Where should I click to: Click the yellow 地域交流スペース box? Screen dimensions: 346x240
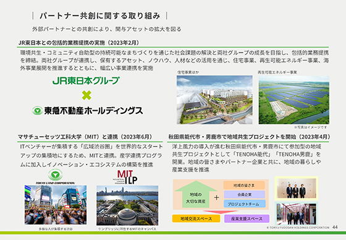click(x=196, y=218)
